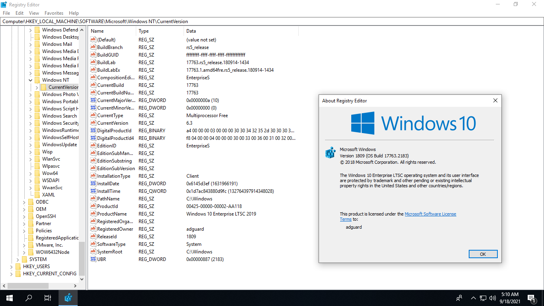Select the BuildLabEx value row
This screenshot has height=306, width=544.
(x=194, y=70)
